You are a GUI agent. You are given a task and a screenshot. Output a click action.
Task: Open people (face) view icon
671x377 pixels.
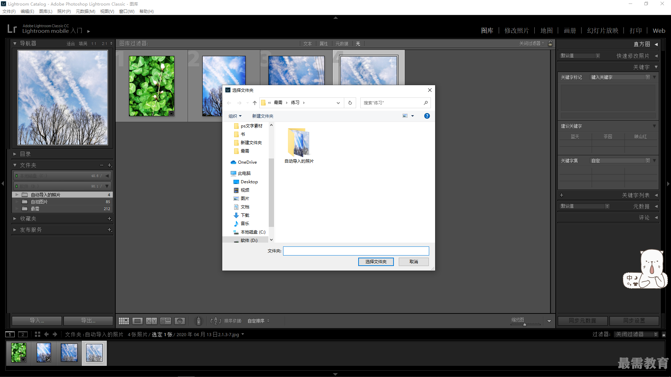coord(180,321)
